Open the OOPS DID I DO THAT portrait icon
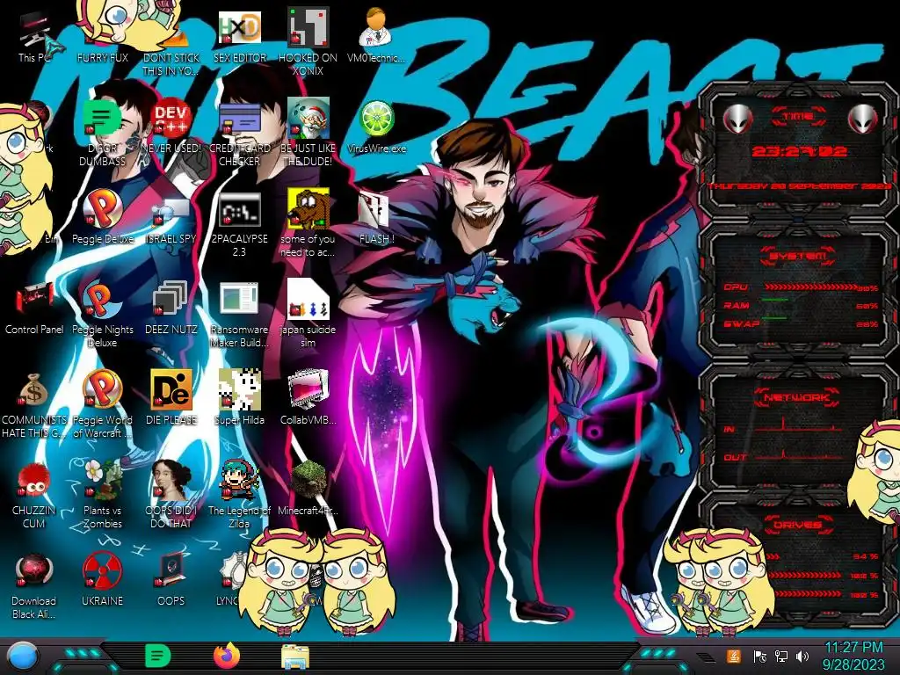The height and width of the screenshot is (675, 900). point(171,494)
